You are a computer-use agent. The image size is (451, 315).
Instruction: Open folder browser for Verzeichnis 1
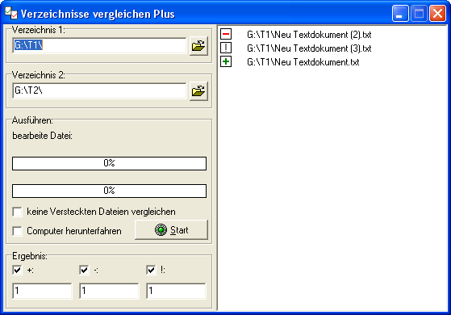click(x=198, y=46)
